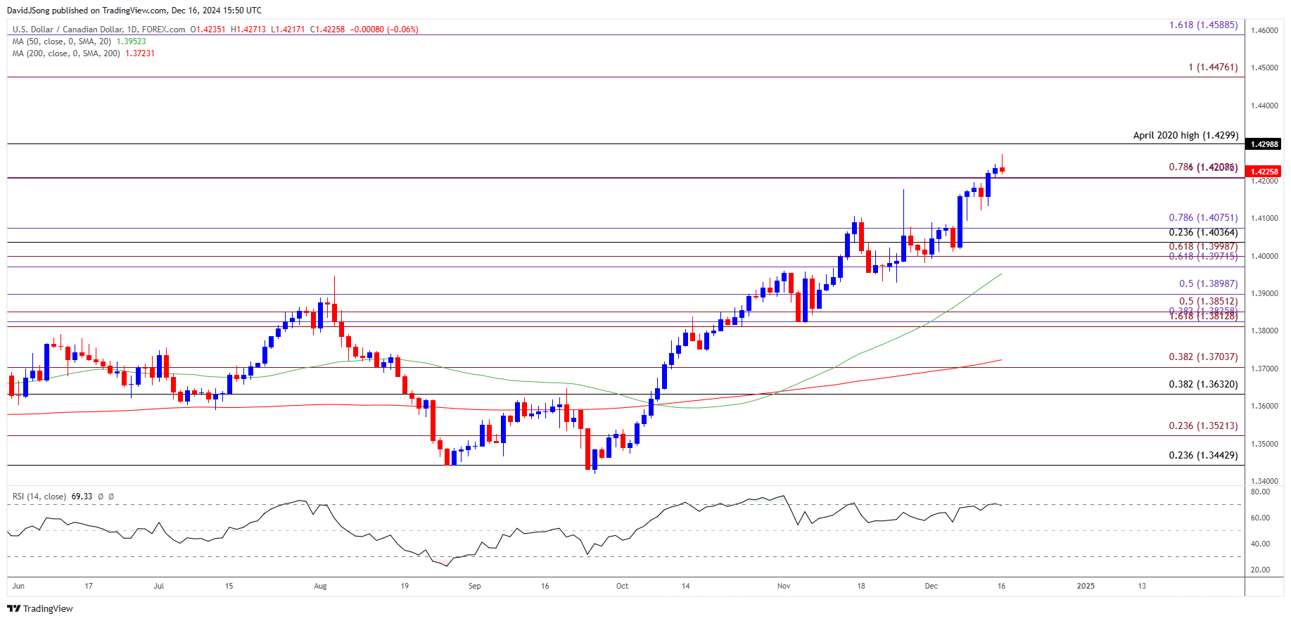
Task: Click the 0.382 (1.36320) retracement label
Action: (x=1203, y=384)
